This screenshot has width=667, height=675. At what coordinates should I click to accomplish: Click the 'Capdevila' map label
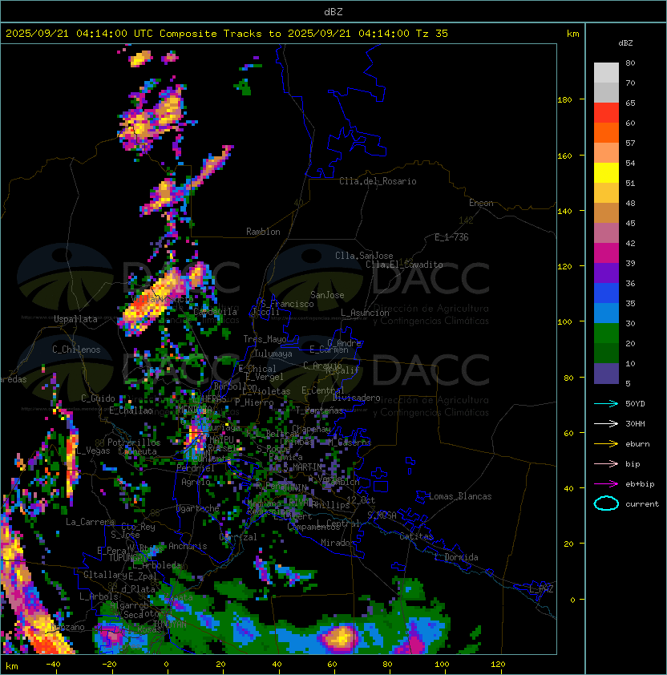pyautogui.click(x=216, y=312)
